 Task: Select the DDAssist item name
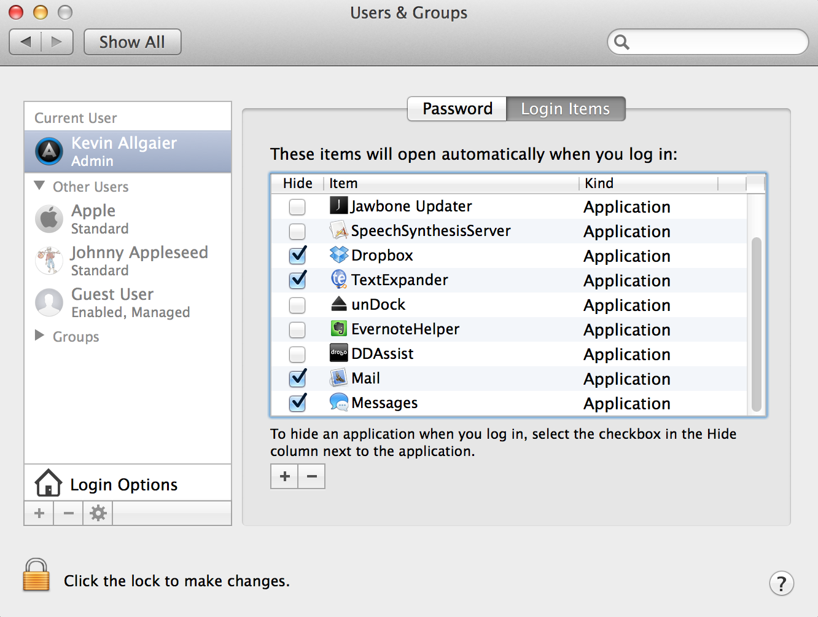383,353
